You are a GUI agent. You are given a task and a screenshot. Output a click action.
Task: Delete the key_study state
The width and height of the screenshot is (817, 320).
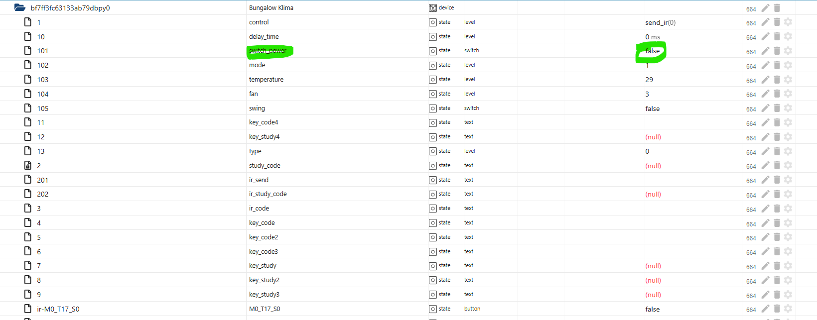[777, 266]
